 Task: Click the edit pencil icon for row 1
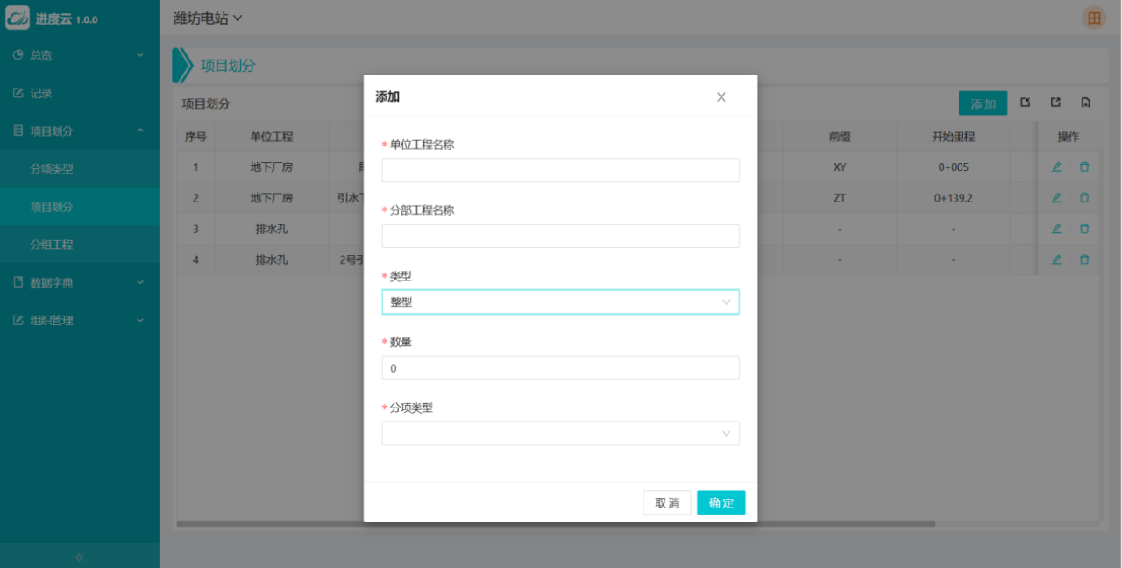click(x=1056, y=167)
